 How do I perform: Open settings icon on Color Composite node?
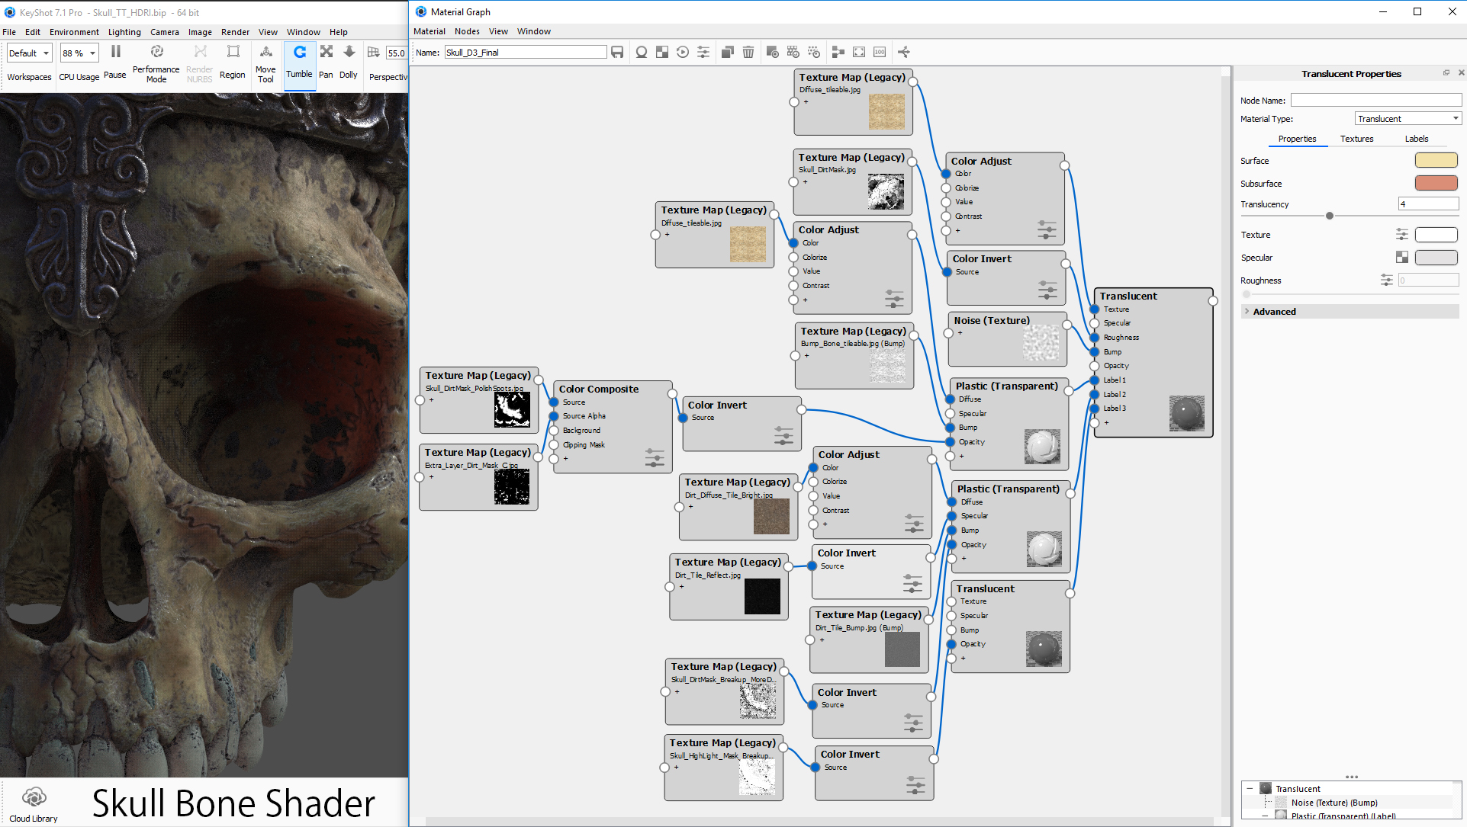pos(655,457)
